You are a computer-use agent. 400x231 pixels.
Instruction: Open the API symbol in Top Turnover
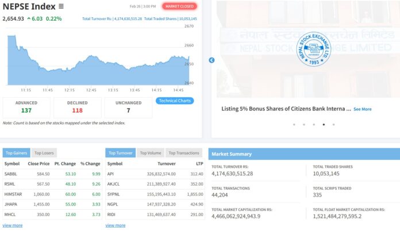110,173
